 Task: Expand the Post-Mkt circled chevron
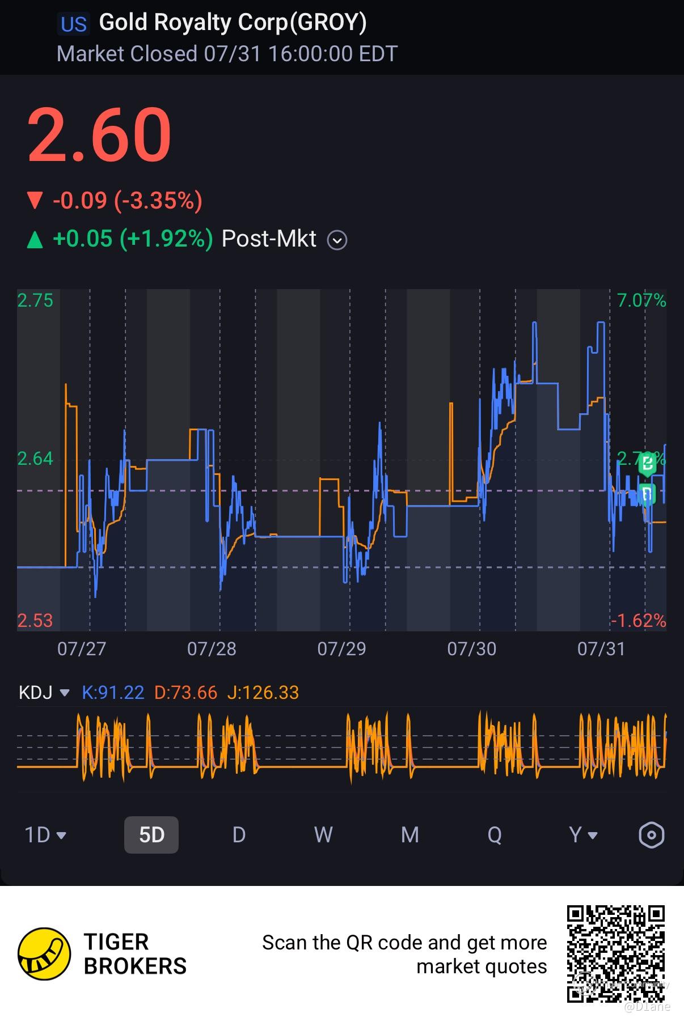click(x=337, y=240)
